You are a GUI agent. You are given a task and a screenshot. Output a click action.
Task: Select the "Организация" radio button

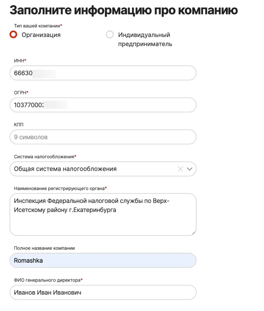(14, 35)
